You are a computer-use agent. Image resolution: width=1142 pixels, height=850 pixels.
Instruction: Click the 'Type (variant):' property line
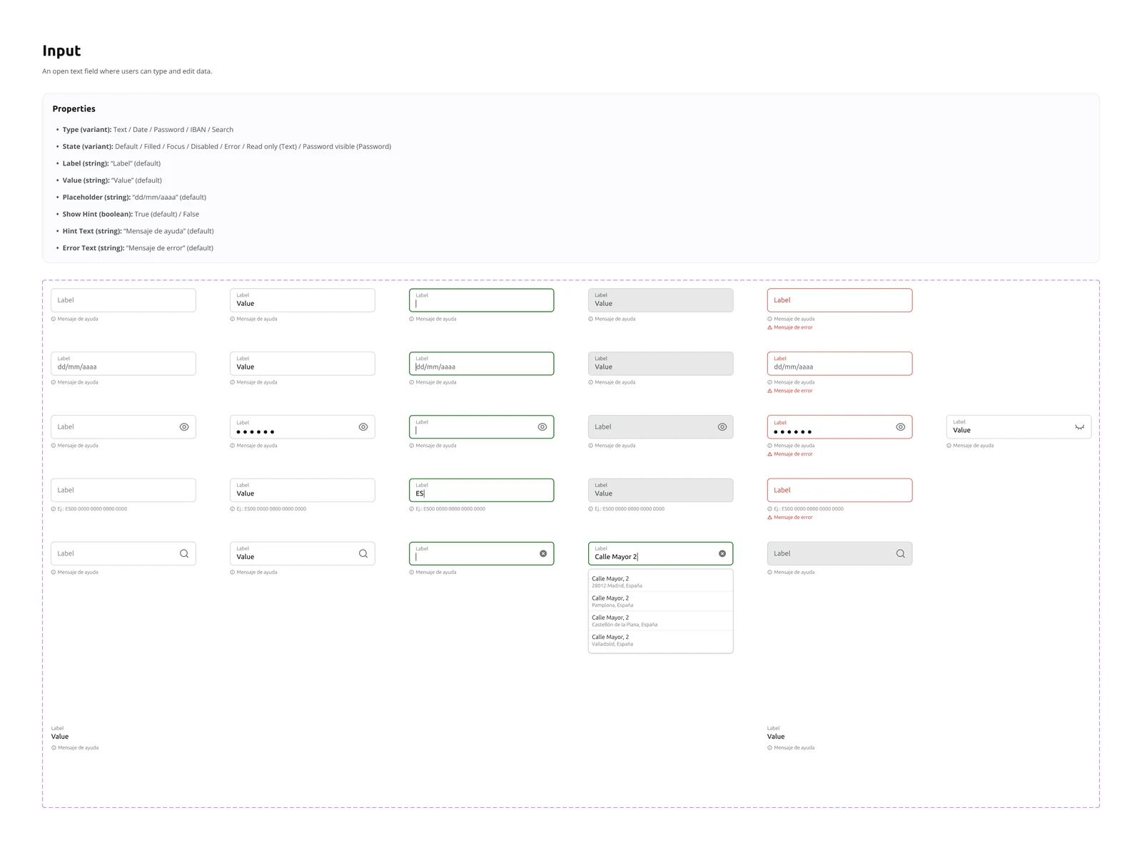click(148, 130)
